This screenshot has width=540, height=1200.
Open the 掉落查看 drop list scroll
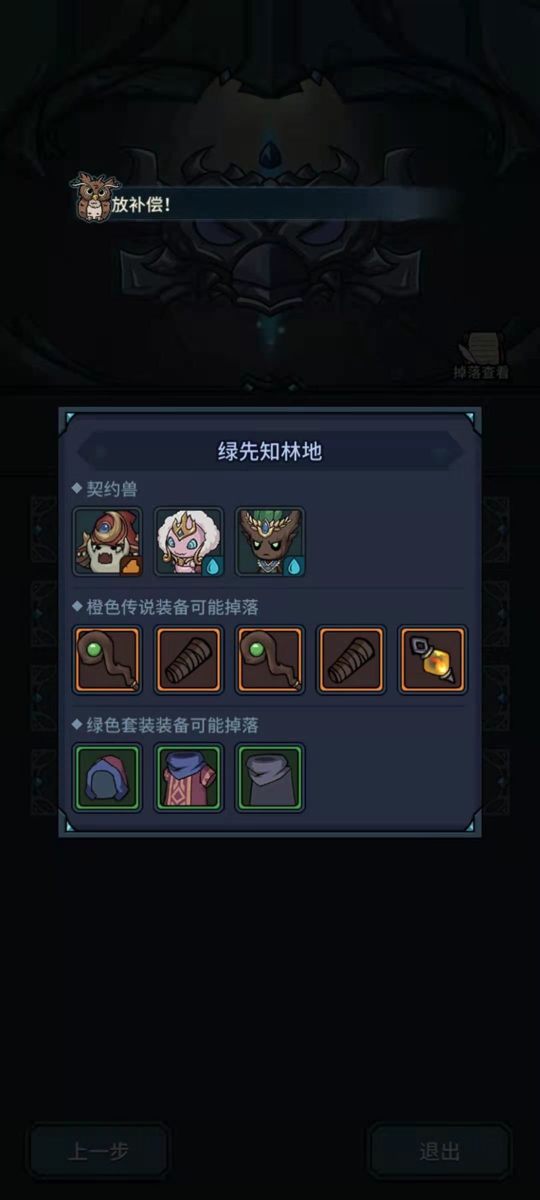[481, 355]
